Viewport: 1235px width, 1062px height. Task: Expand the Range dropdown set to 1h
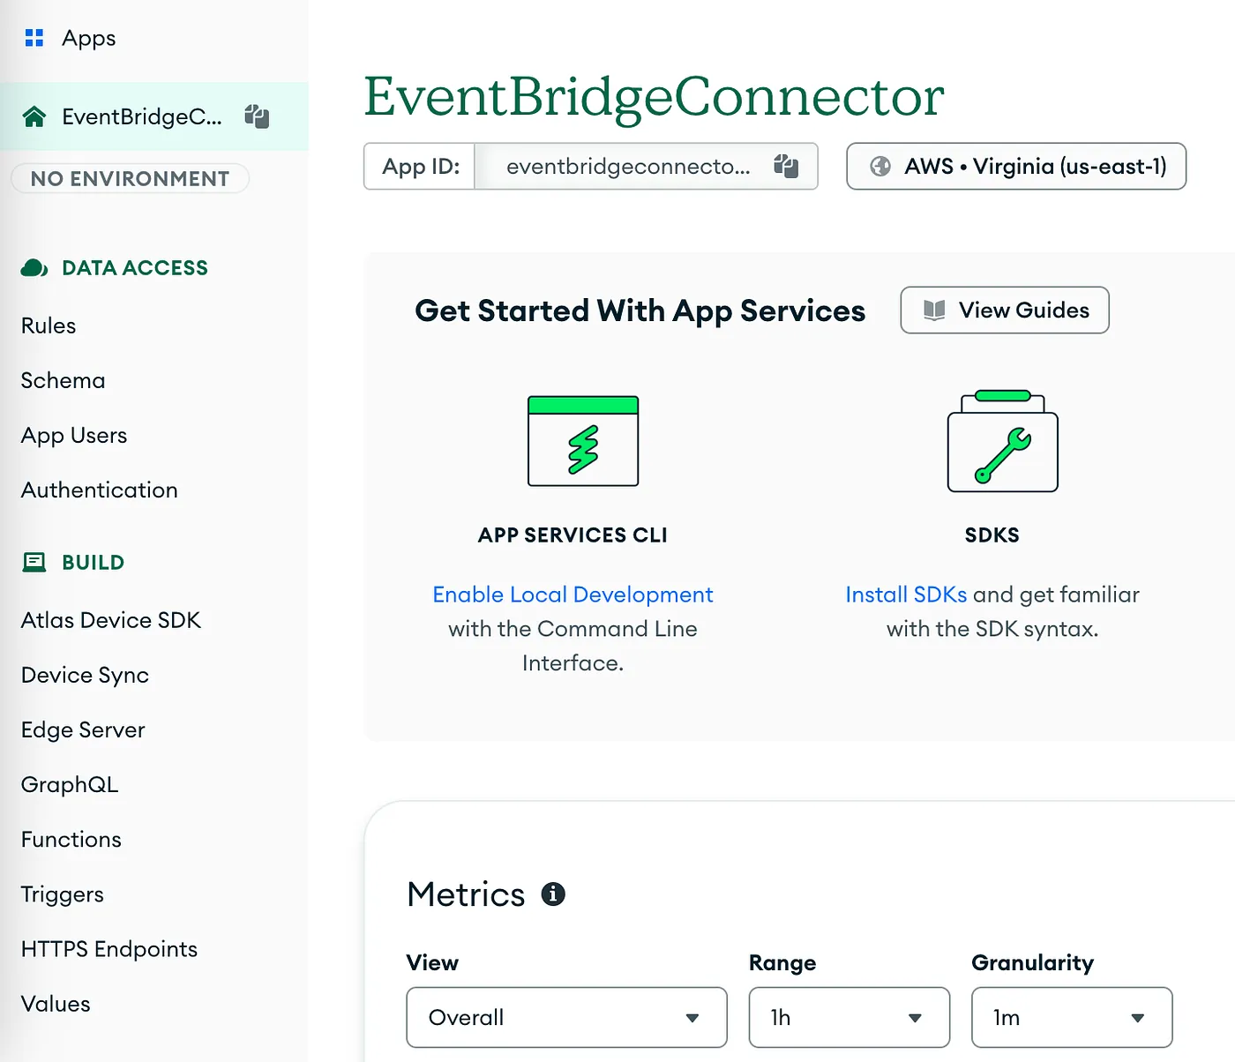[x=849, y=1017]
